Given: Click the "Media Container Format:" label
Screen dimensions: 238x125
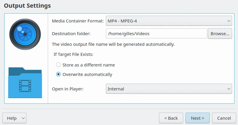Looking at the screenshot, I should (78, 21).
